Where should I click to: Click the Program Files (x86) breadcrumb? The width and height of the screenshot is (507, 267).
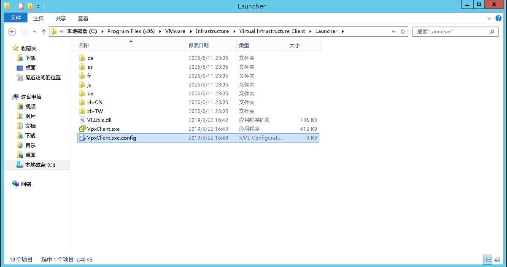[131, 31]
